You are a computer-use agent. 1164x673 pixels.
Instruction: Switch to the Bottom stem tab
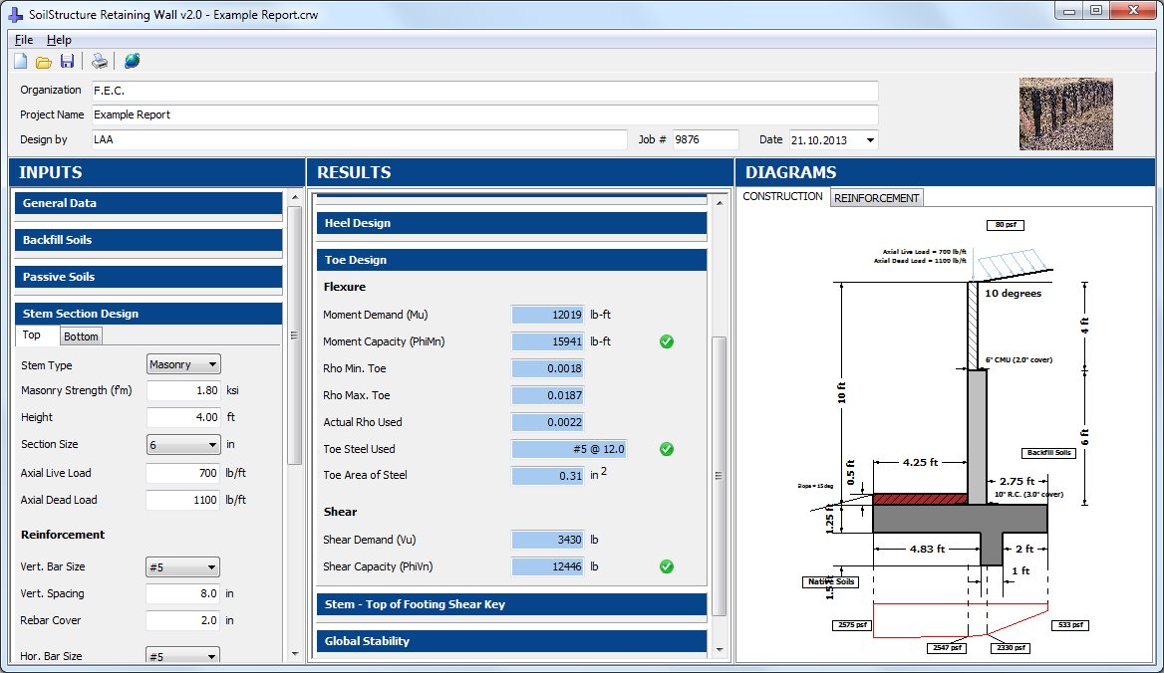point(81,336)
